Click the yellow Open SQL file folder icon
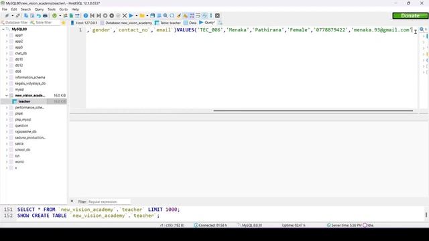Viewport: 429px width, 241px height. coord(142,15)
